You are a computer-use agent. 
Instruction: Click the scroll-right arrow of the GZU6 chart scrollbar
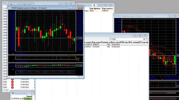point(82,77)
